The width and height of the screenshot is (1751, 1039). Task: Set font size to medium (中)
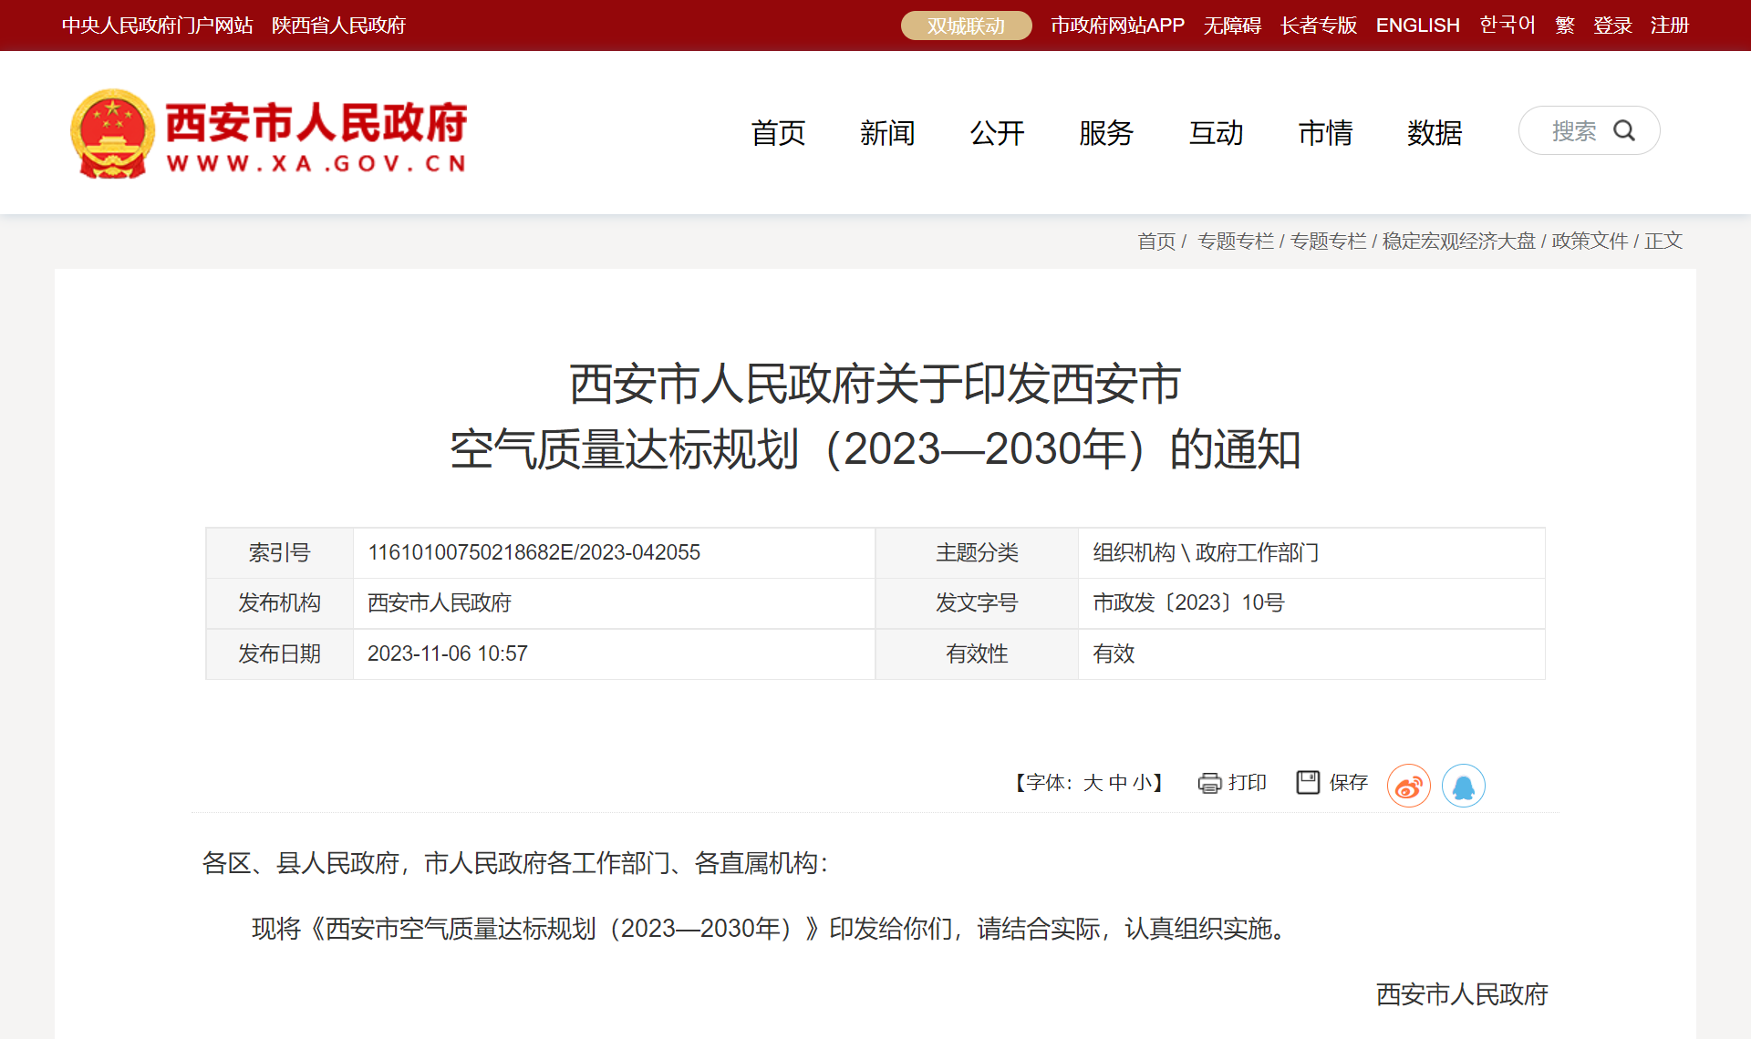1117,783
